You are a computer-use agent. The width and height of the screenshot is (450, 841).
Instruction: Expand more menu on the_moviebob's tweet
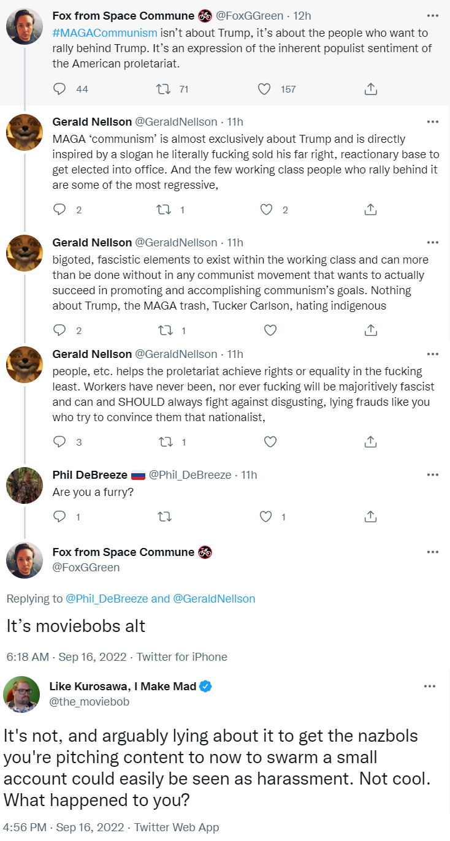(430, 686)
